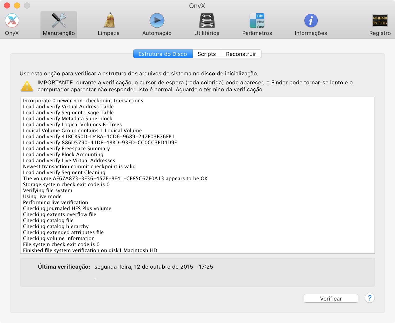The height and width of the screenshot is (323, 395).
Task: Open the Utilitários tools icon
Action: [207, 20]
